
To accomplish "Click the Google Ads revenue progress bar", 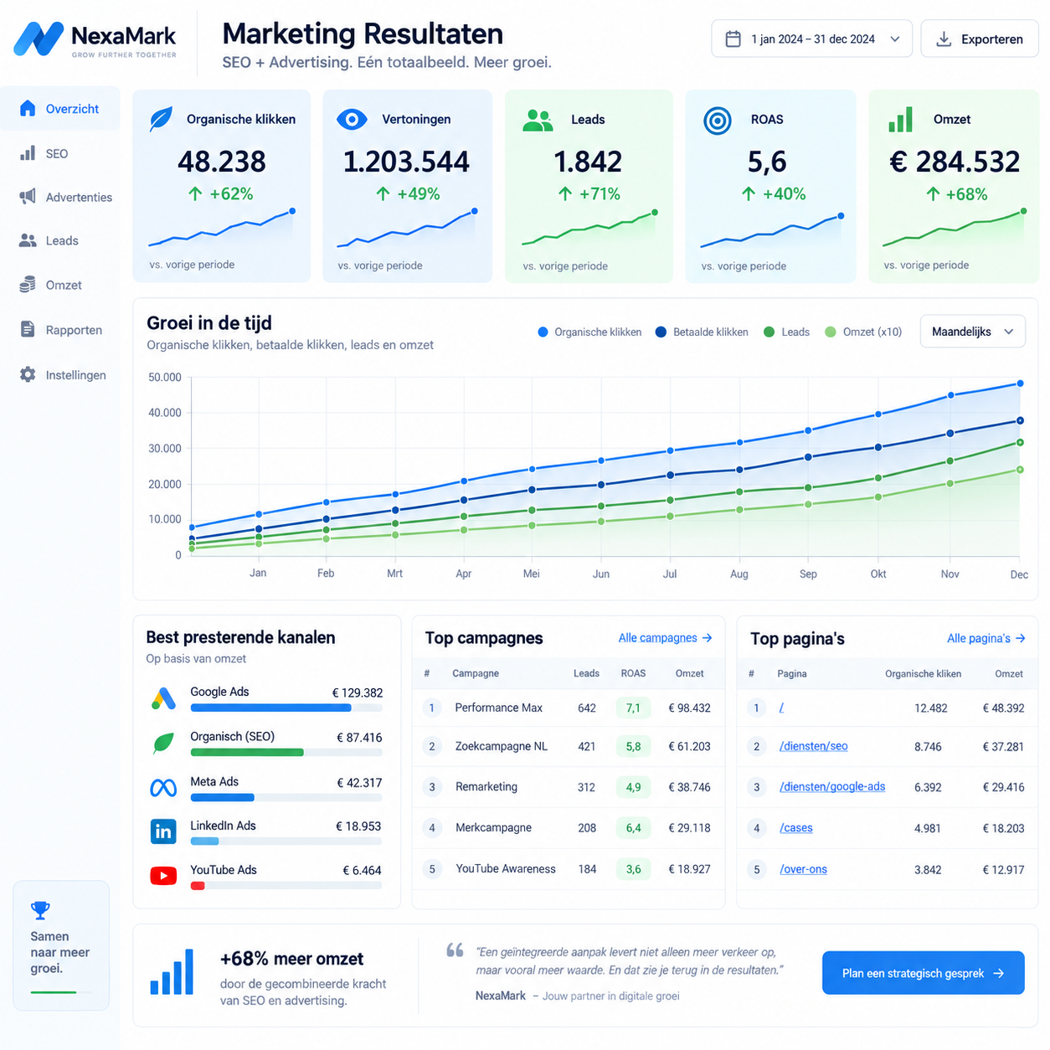I will [x=286, y=708].
